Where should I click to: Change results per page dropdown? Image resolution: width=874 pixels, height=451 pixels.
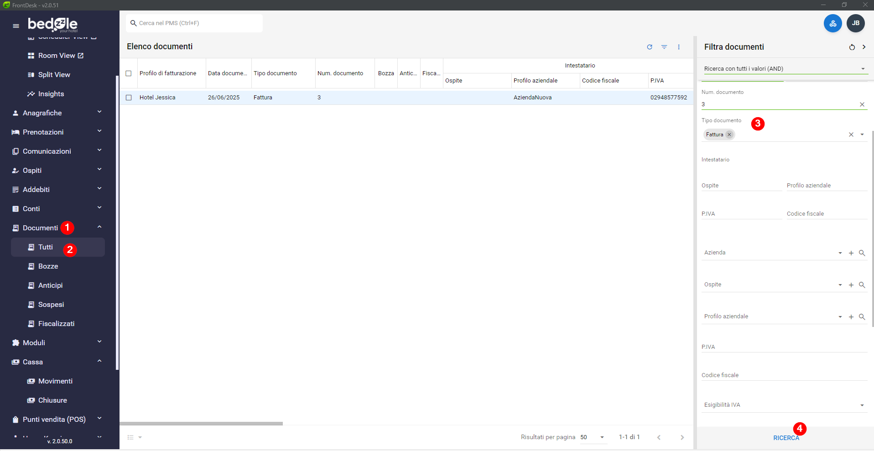point(592,437)
